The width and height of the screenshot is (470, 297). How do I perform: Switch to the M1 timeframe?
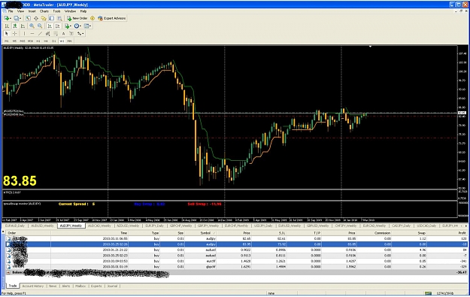point(7,41)
